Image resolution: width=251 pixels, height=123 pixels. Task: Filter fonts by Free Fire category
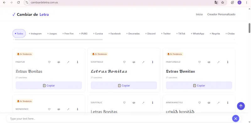68,34
